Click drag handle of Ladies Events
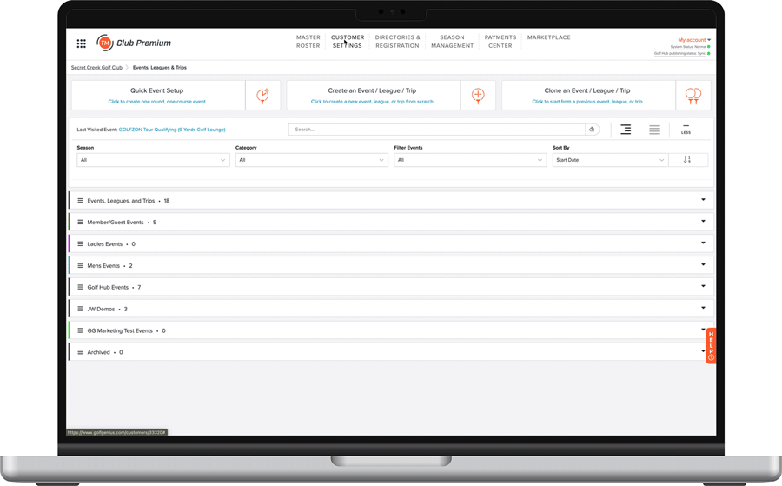Image resolution: width=782 pixels, height=486 pixels. coord(80,244)
